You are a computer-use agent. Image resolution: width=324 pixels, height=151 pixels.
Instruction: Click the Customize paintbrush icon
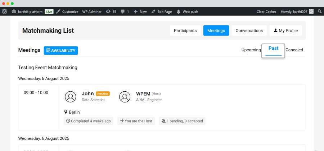pyautogui.click(x=58, y=12)
